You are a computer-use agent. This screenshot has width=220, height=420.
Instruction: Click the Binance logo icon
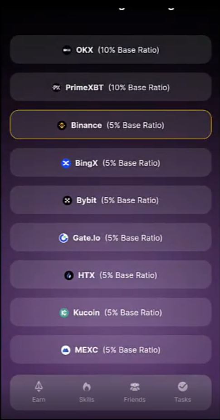[x=62, y=125]
